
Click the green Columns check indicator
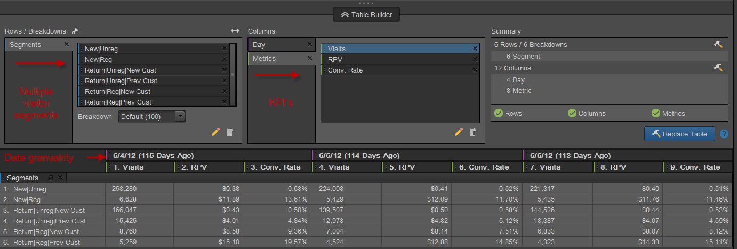tap(572, 113)
